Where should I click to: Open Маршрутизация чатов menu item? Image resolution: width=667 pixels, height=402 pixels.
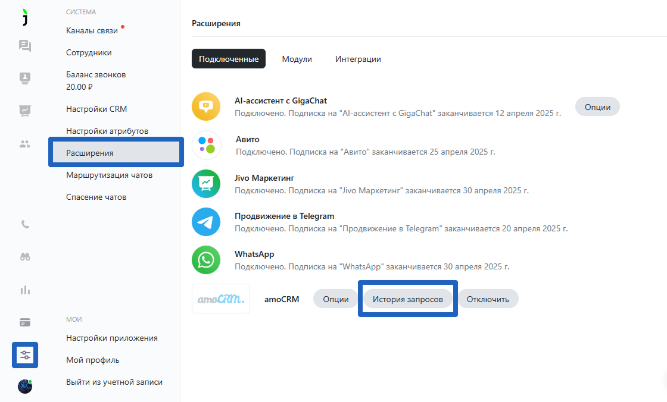coord(110,175)
